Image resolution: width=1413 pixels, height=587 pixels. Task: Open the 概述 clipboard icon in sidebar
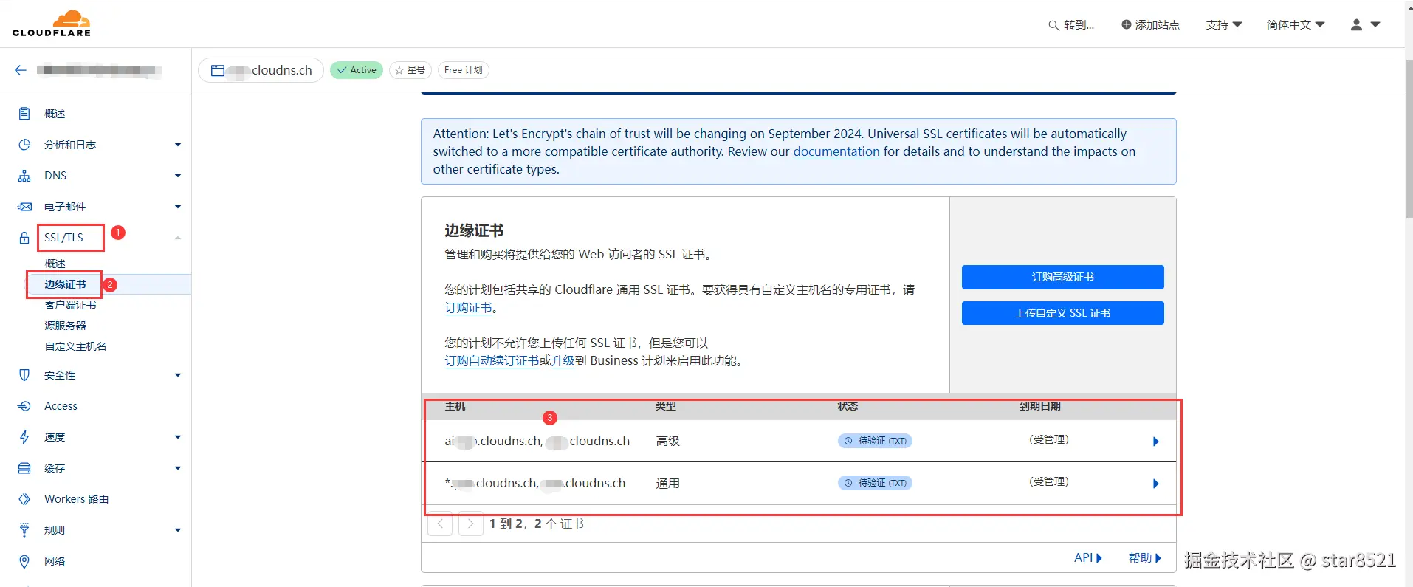(x=24, y=114)
